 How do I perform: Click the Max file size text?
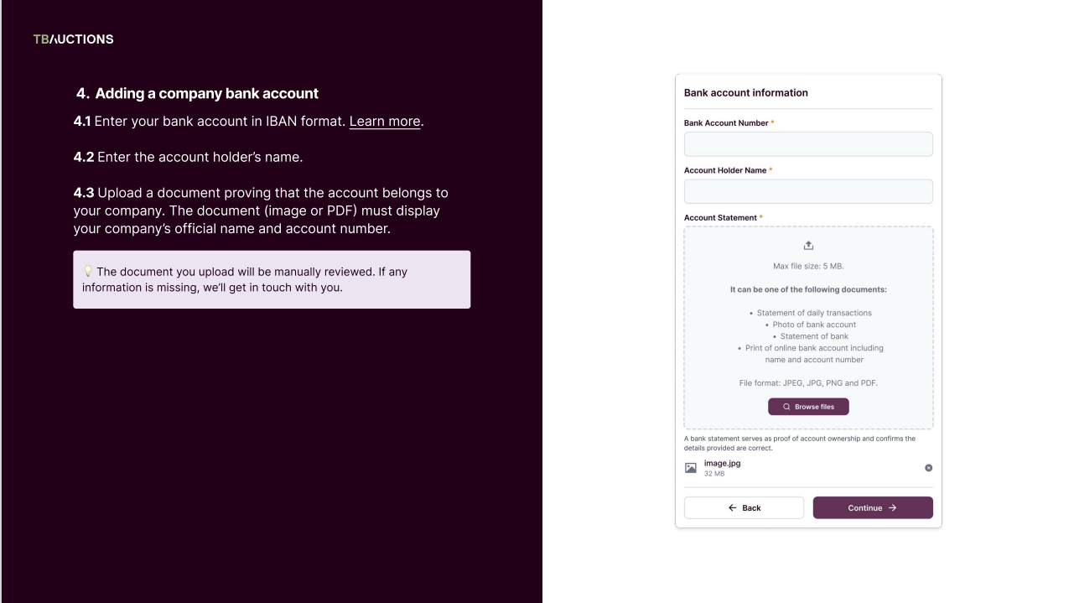point(808,267)
